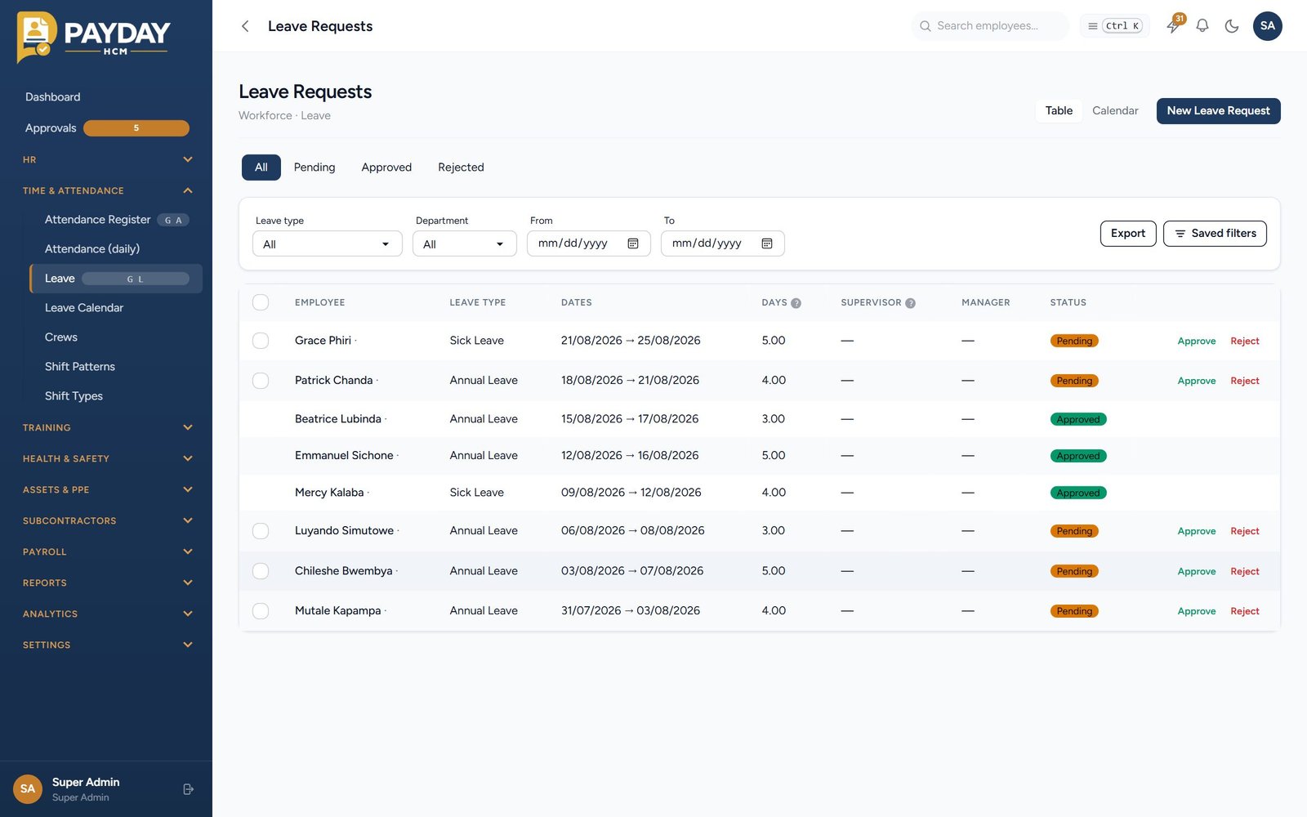The width and height of the screenshot is (1307, 817).
Task: Click the search magnifier icon
Action: click(x=926, y=26)
